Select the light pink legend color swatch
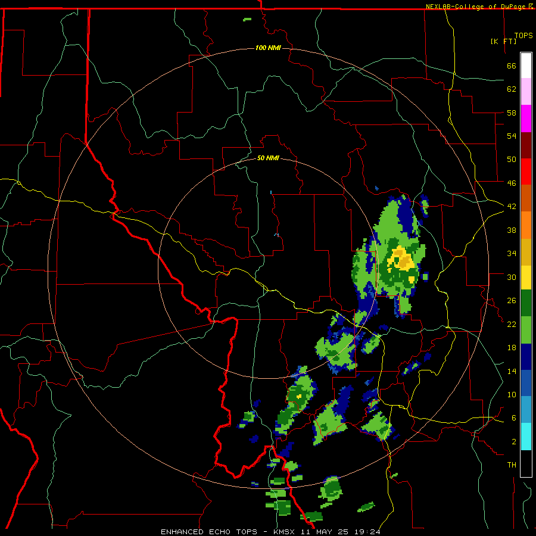 tap(526, 91)
